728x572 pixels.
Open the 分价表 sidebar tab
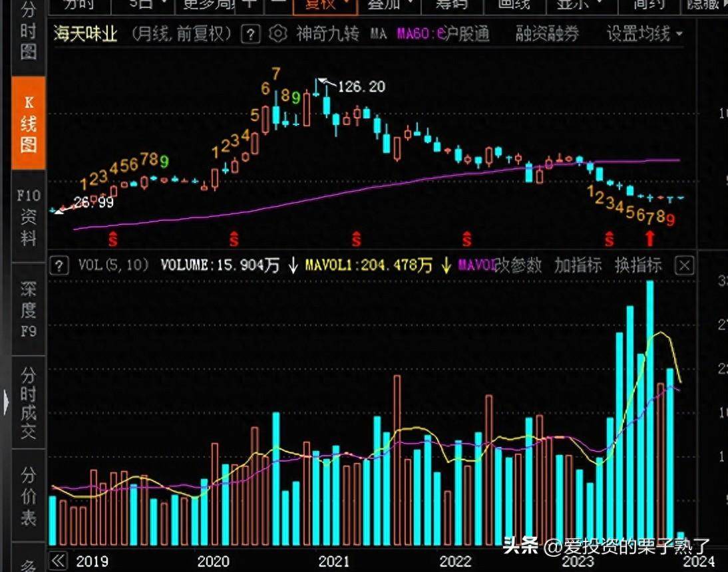pos(29,496)
